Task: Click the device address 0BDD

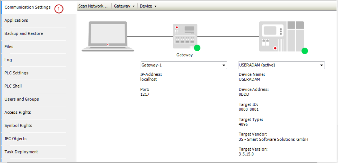Action: click(244, 94)
